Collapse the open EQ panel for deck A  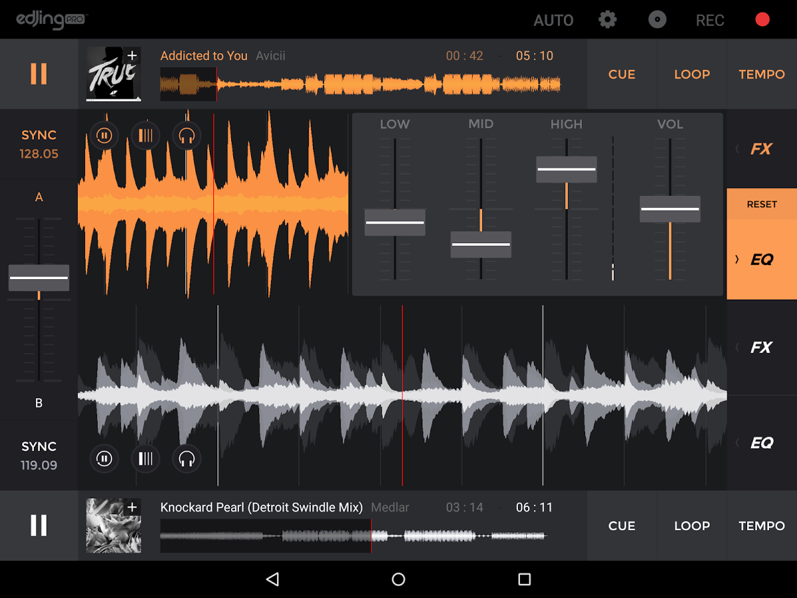(761, 260)
